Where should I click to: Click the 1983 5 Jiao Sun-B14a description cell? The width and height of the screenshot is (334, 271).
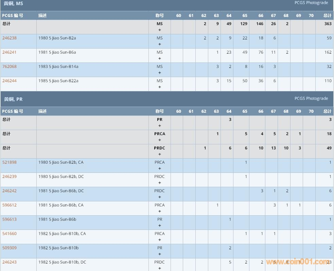point(58,67)
